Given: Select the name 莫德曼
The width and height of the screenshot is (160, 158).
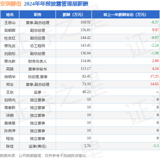Looking at the screenshot, I should [10, 123].
